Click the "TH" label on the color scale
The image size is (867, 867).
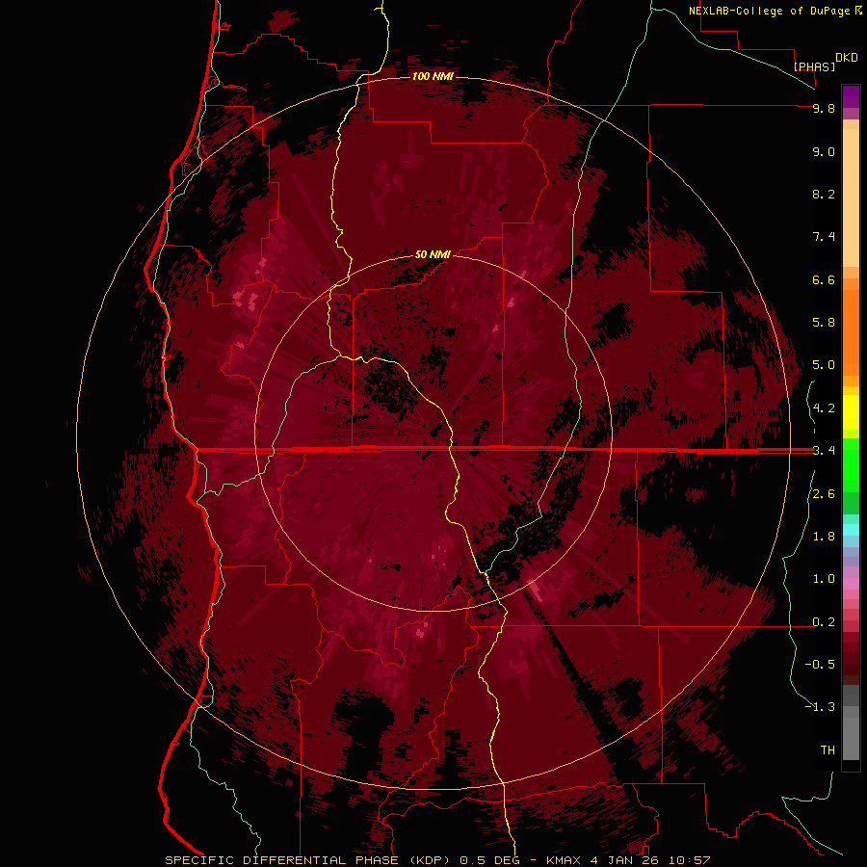coord(828,750)
